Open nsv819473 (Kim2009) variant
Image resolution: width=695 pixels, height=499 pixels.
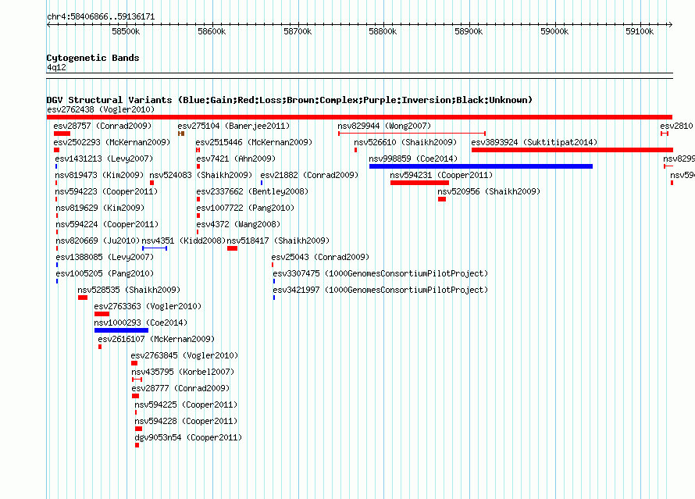point(99,175)
